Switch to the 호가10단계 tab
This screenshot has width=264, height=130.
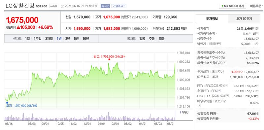tap(244, 19)
